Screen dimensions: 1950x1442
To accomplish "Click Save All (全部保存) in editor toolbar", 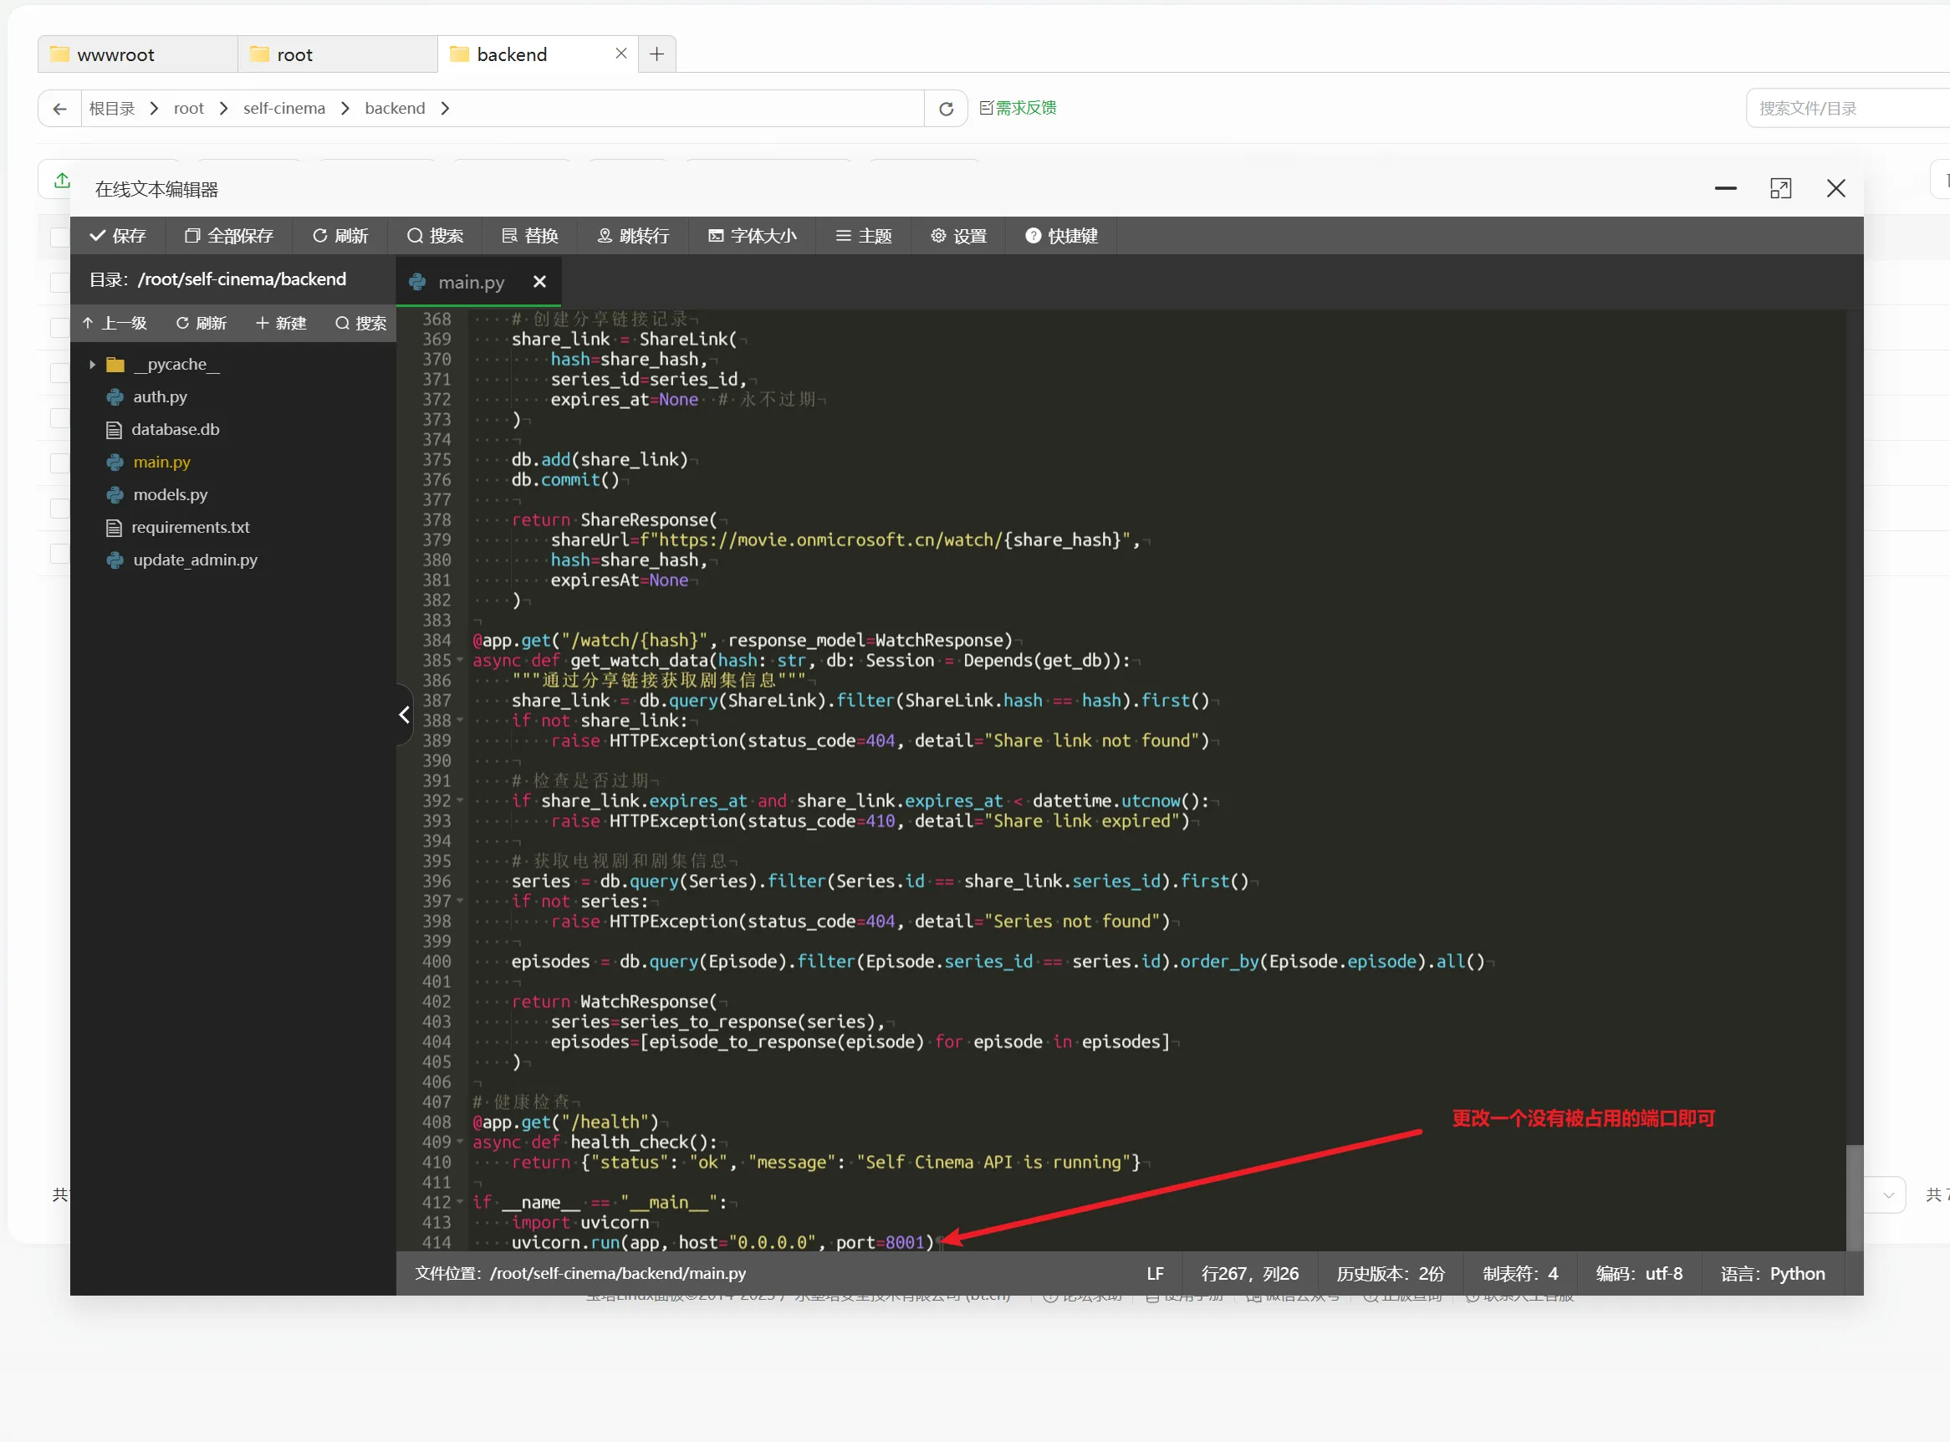I will [228, 236].
